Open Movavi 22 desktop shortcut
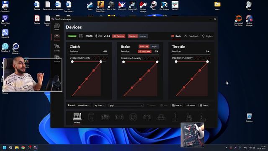268x151 pixels. [5, 34]
